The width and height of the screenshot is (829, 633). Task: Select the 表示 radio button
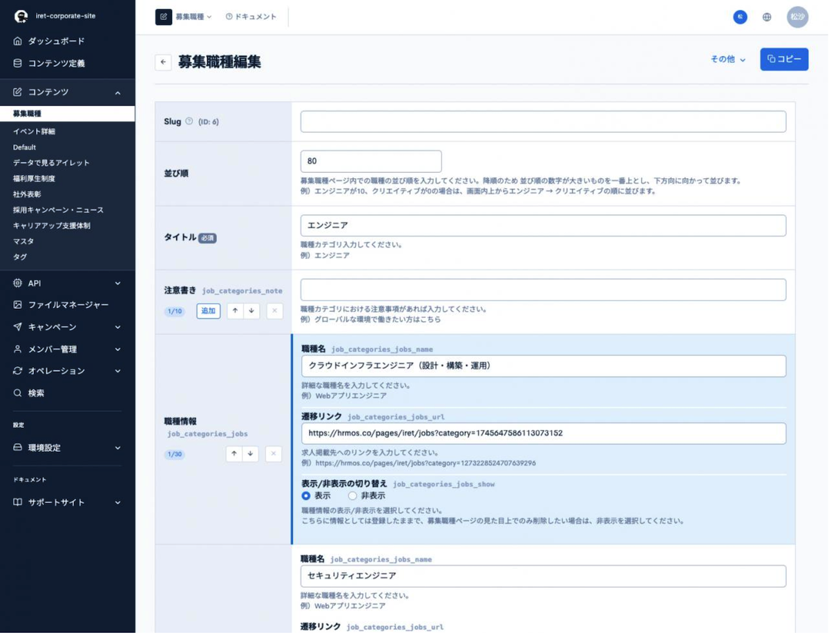(x=306, y=495)
